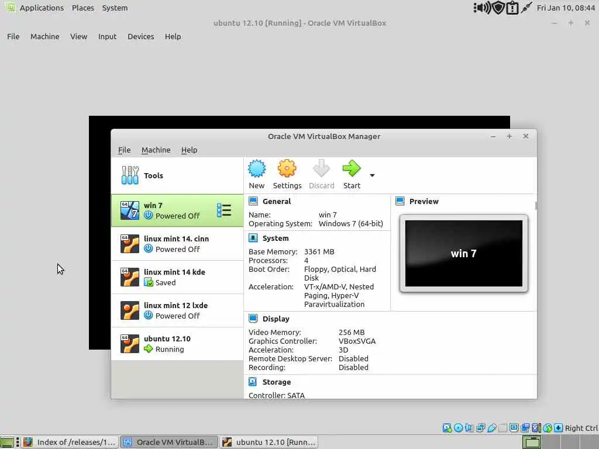Click the workspace switcher active workspace
599x449 pixels.
(x=532, y=442)
